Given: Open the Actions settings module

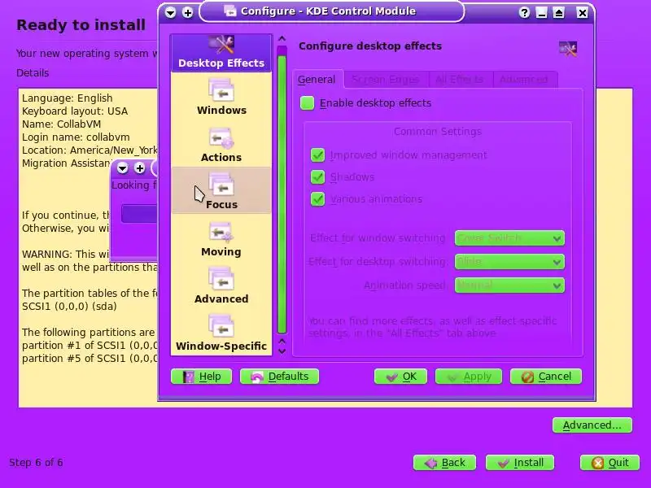Looking at the screenshot, I should click(x=221, y=144).
